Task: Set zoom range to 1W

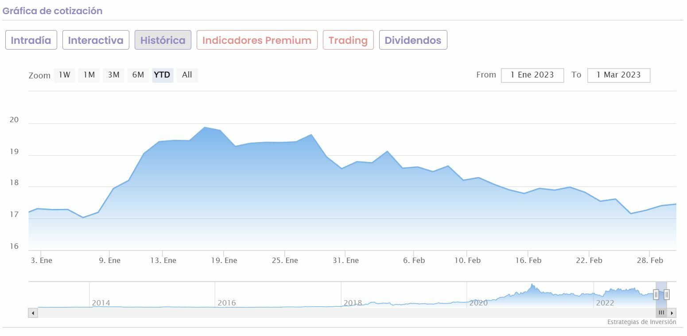Action: point(65,75)
